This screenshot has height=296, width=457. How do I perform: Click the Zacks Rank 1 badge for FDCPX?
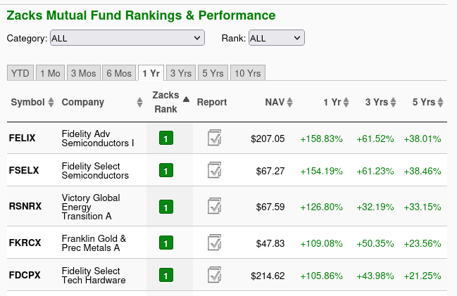tap(166, 276)
